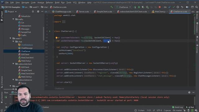Screen dimensions: 199x112
Task: Collapse the week11 folder in the tree
Action: pyautogui.click(x=10, y=38)
